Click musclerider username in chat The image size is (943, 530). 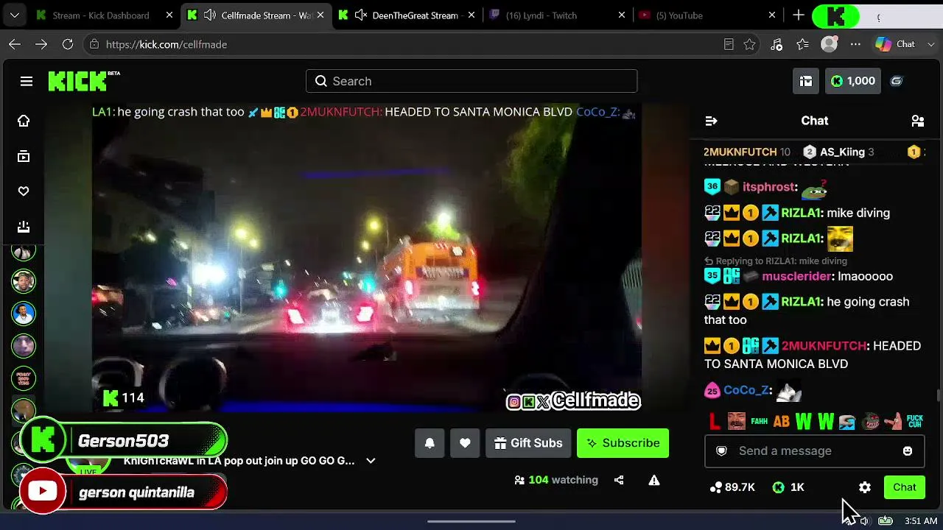click(798, 277)
